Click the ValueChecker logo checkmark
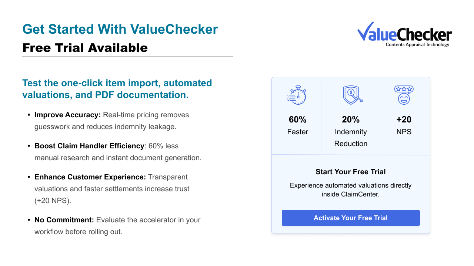This screenshot has width=474, height=266. (365, 31)
